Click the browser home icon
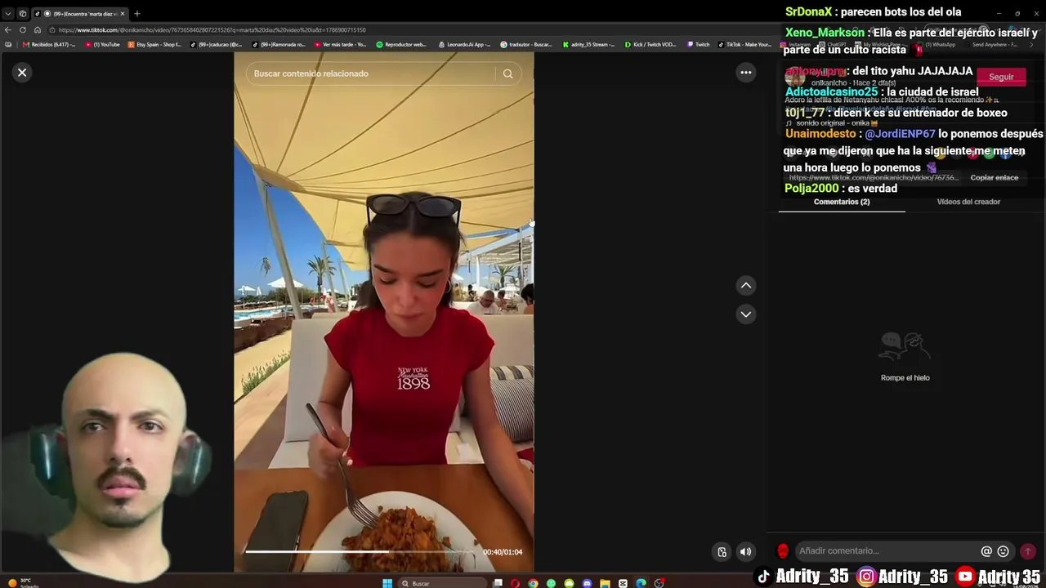The height and width of the screenshot is (588, 1046). click(38, 30)
